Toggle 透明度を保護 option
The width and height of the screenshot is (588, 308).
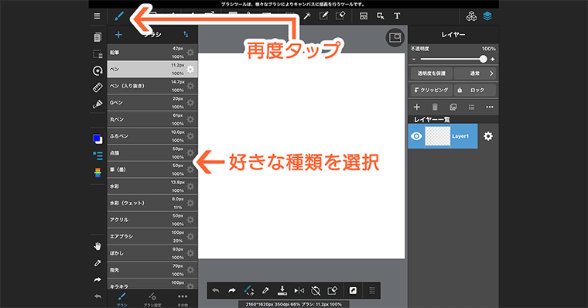[x=431, y=74]
